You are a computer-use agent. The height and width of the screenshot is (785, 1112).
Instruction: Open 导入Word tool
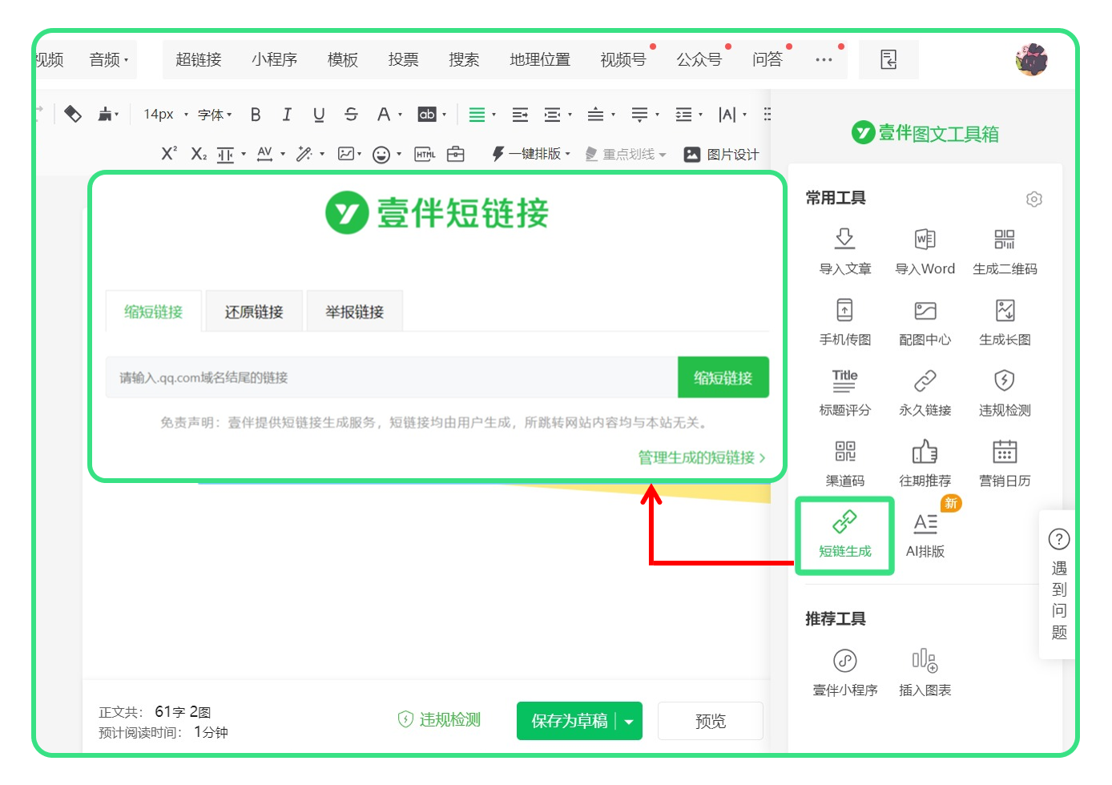pos(925,252)
